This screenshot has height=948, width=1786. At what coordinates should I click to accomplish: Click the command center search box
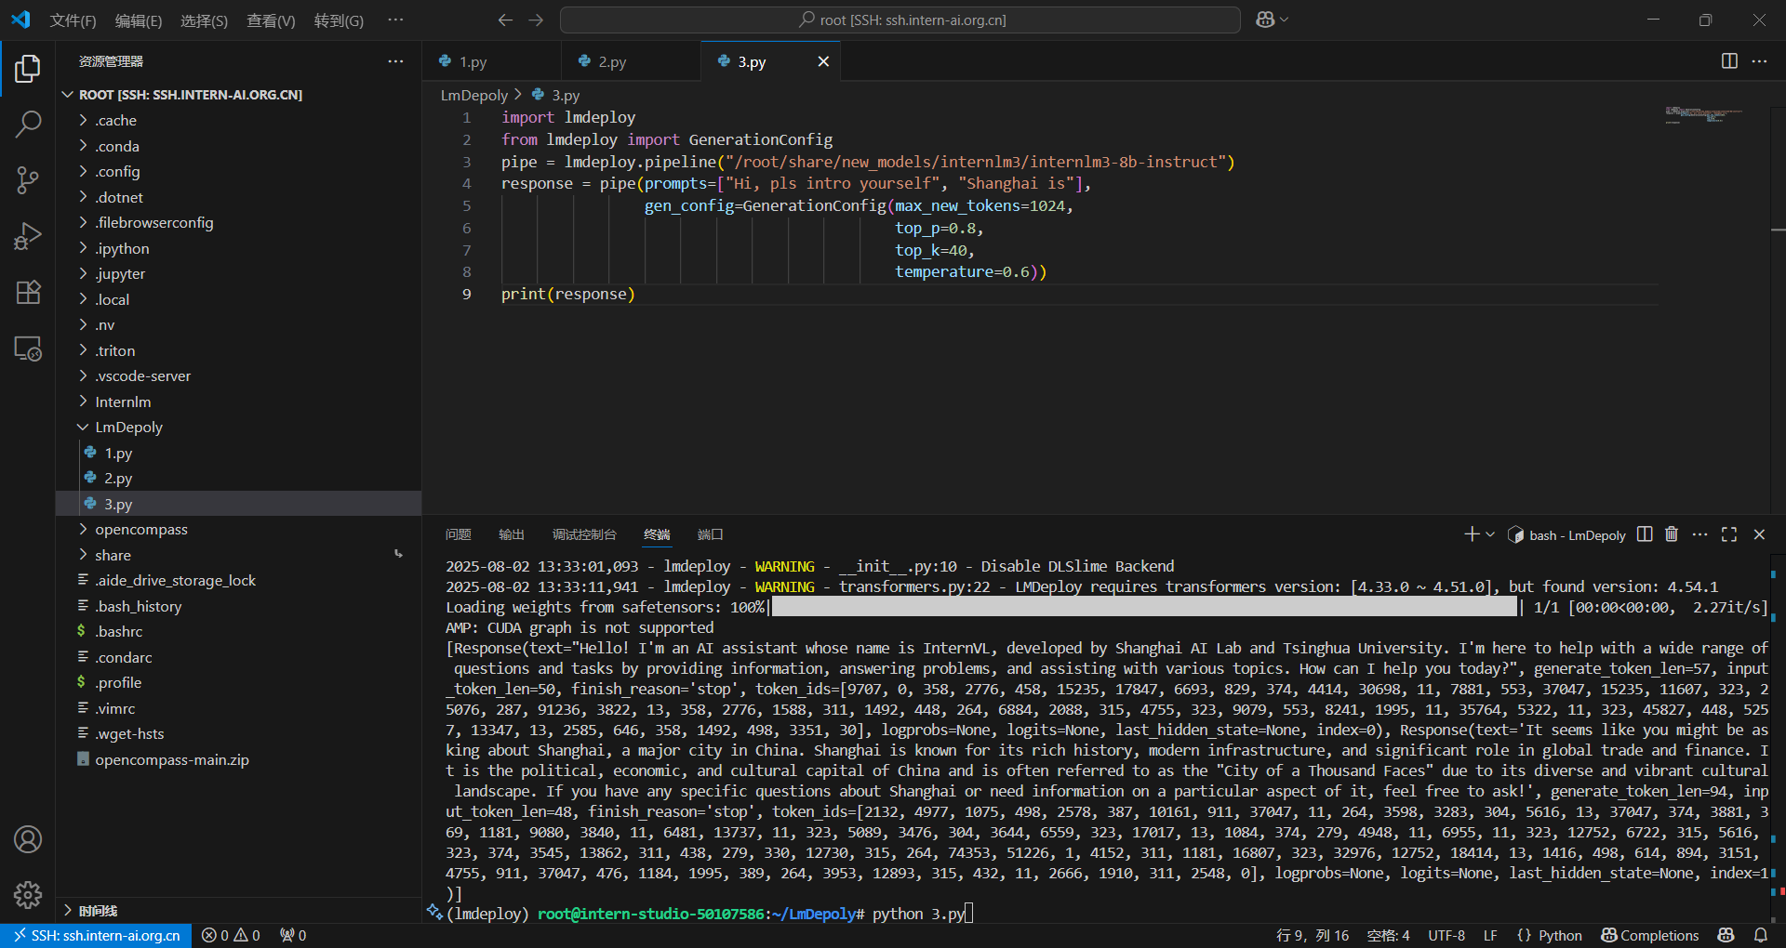[900, 20]
